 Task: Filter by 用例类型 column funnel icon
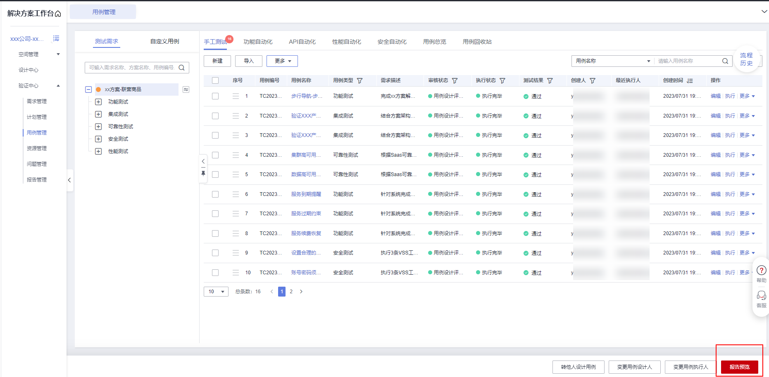point(360,81)
